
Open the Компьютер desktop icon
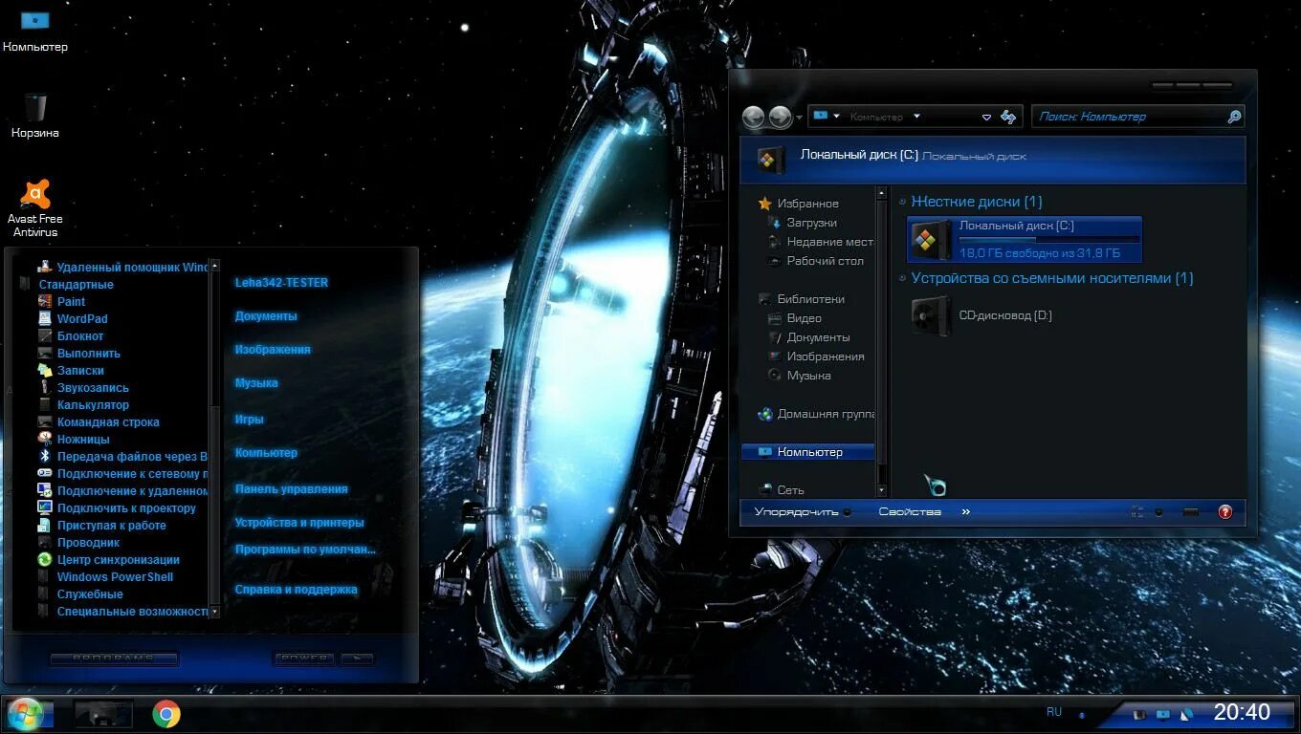point(35,31)
